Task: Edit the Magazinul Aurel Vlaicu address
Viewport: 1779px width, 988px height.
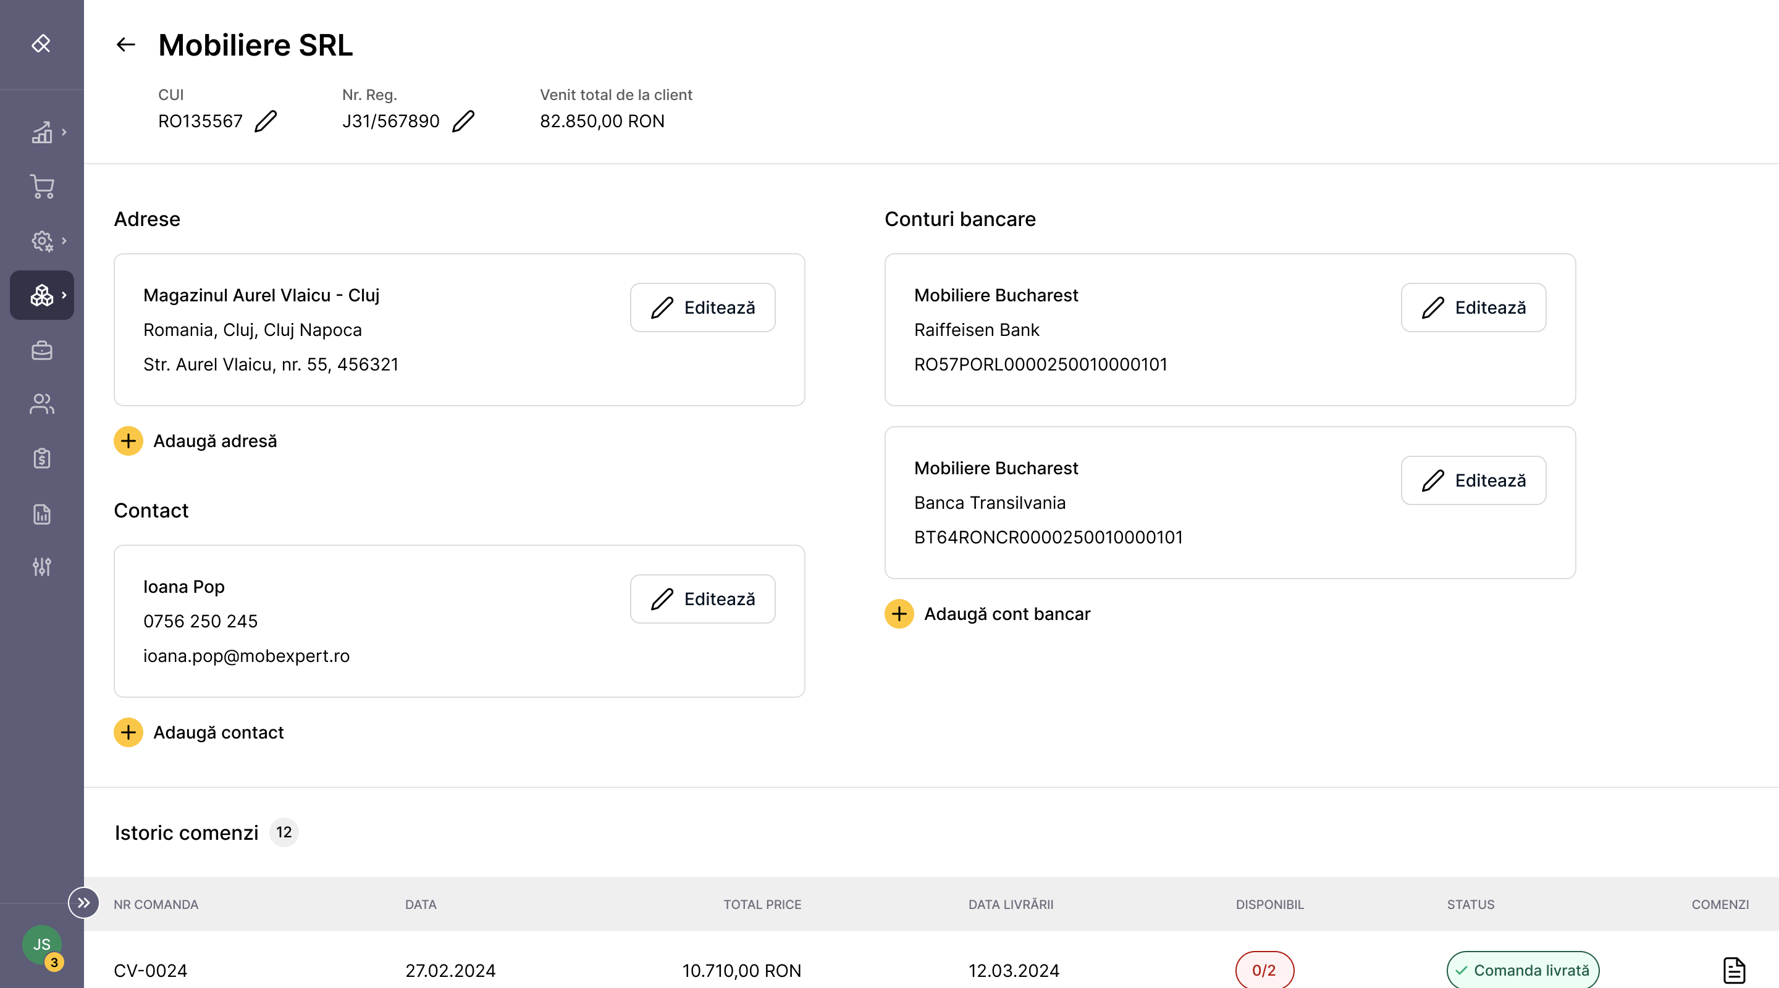Action: [x=702, y=308]
